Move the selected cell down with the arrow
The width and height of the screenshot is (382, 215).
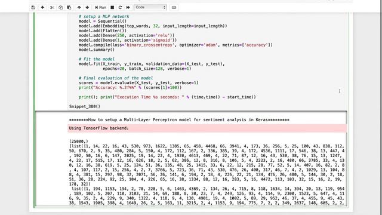coord(87,8)
